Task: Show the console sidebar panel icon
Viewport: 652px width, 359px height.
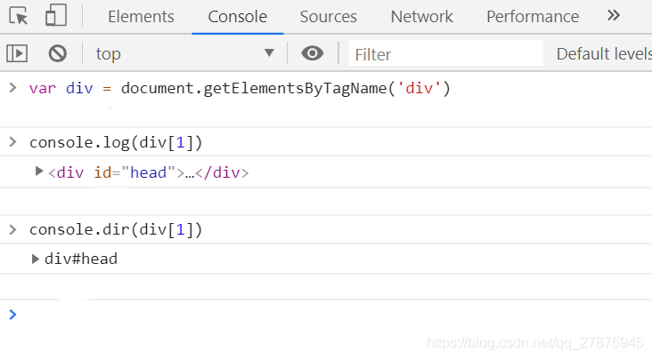Action: (17, 53)
